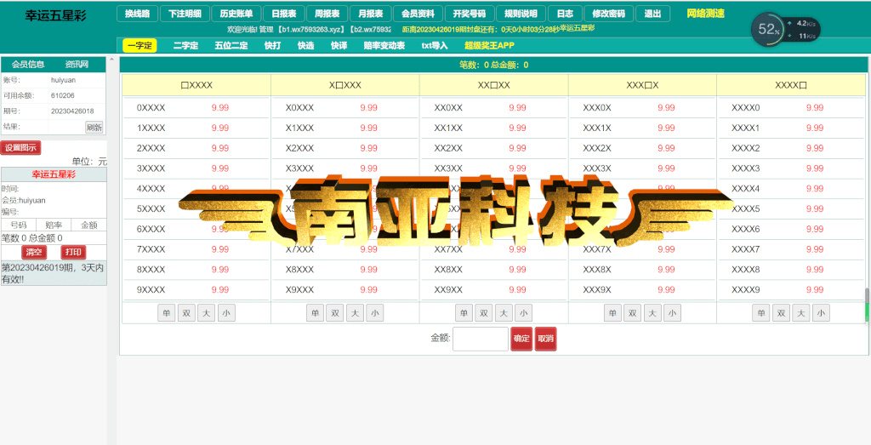Click the 刷新 refresh button
This screenshot has width=871, height=445.
94,128
